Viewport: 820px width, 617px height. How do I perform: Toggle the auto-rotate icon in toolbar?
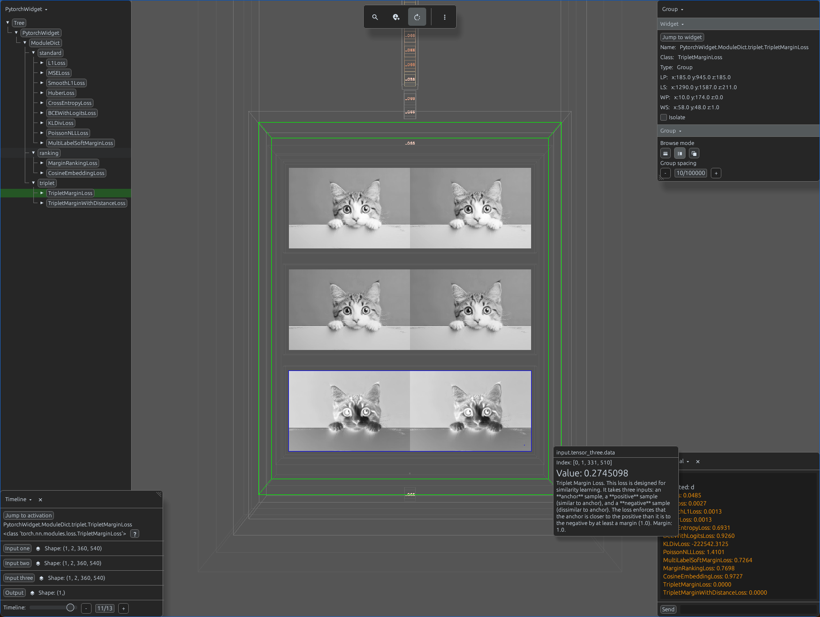point(417,17)
